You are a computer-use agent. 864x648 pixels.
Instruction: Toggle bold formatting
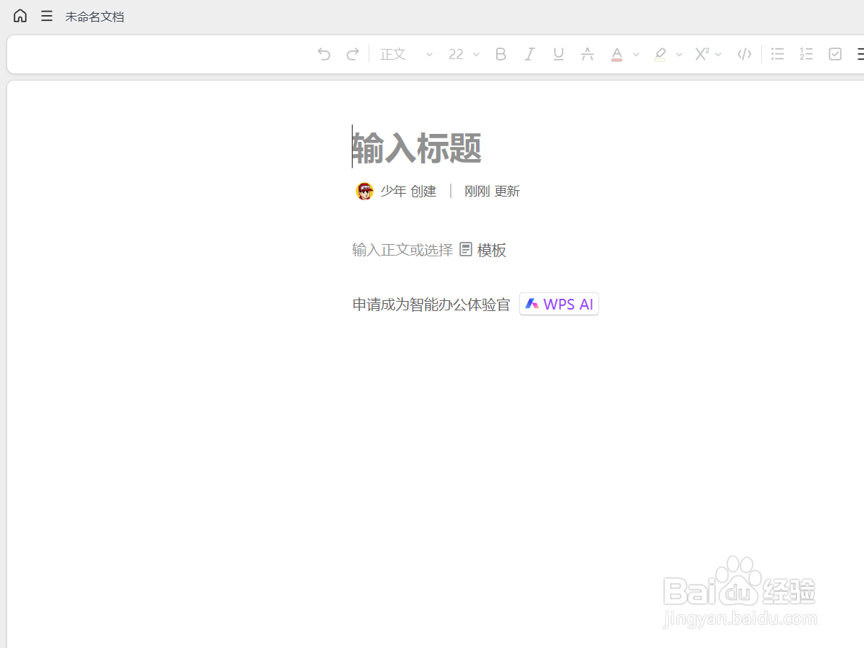pyautogui.click(x=501, y=54)
